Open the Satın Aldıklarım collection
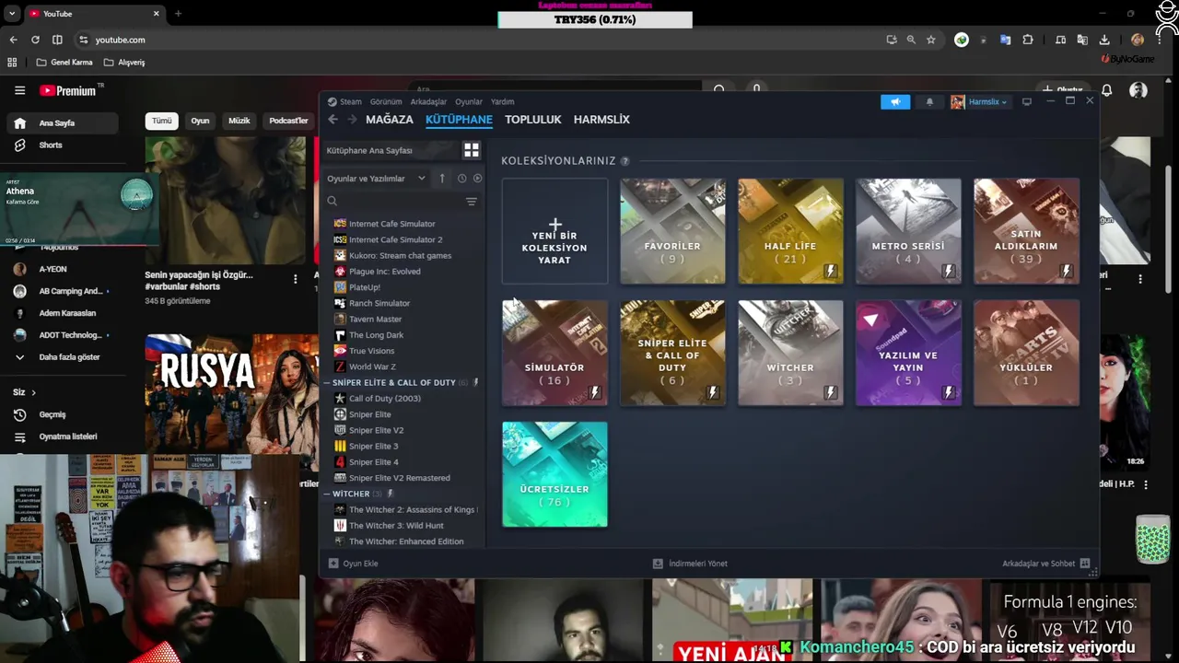Screen dimensions: 1179x663 click(1026, 231)
